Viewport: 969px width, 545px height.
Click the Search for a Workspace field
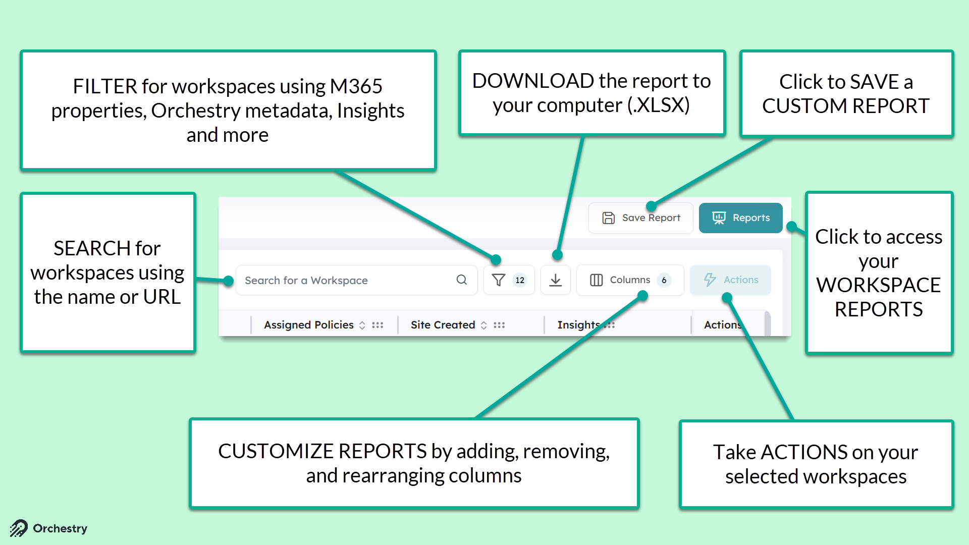(x=356, y=280)
